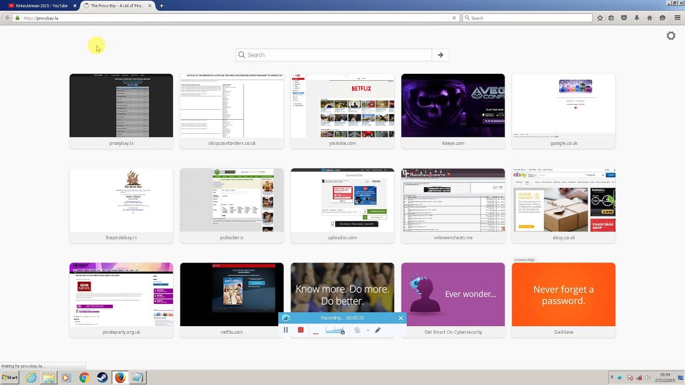The height and width of the screenshot is (385, 685).
Task: Open the thepiratebay.rs tile
Action: [x=121, y=205]
